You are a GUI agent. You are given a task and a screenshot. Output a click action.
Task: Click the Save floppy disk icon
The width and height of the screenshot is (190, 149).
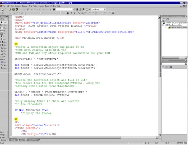13,9
